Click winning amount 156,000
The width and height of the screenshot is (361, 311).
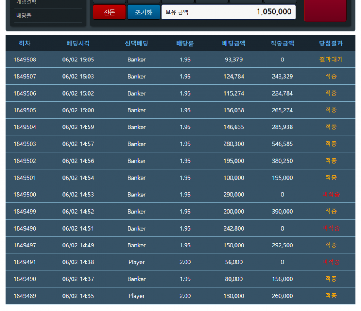pos(282,279)
